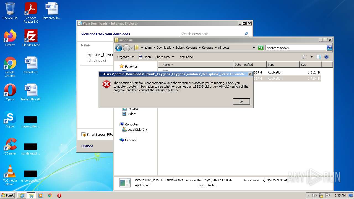Open the address bar history dropdown
Image resolution: width=354 pixels, height=199 pixels.
[x=254, y=48]
